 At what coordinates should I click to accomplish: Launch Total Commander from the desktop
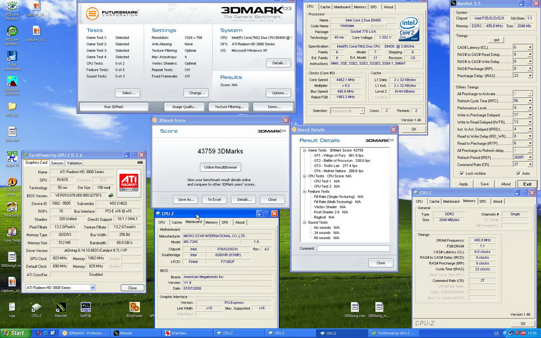point(12,56)
